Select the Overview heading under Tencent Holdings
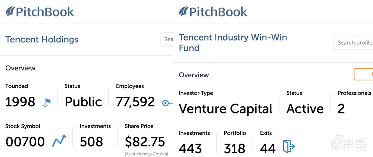Image resolution: width=373 pixels, height=157 pixels. click(21, 68)
